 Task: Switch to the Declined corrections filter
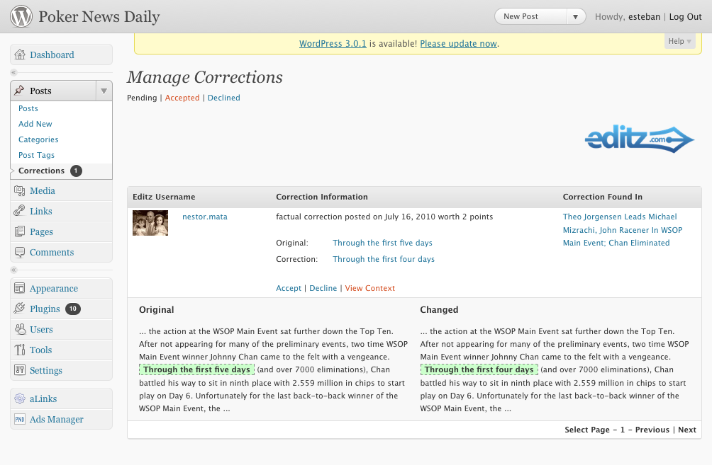coord(224,98)
